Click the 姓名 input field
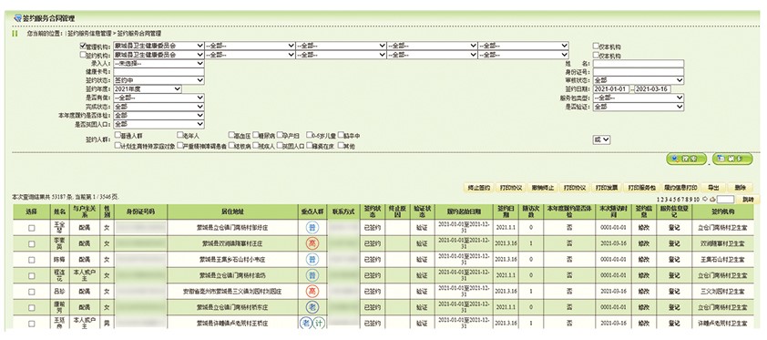The height and width of the screenshot is (340, 767). (x=639, y=63)
